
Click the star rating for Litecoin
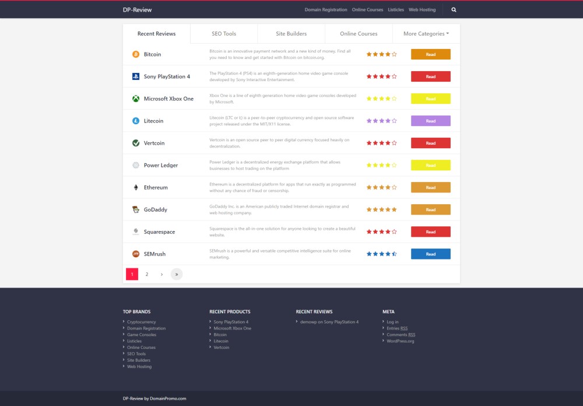[x=381, y=121]
